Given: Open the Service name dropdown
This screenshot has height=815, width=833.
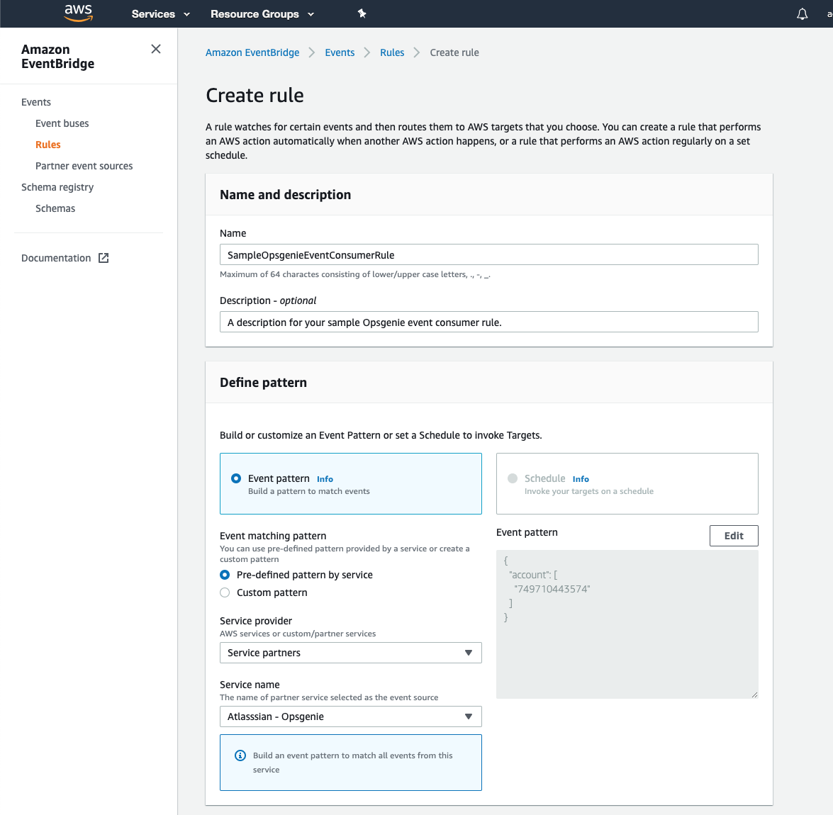Looking at the screenshot, I should pyautogui.click(x=350, y=716).
